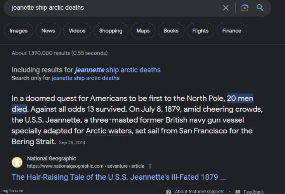Open the Flights filter

200,31
